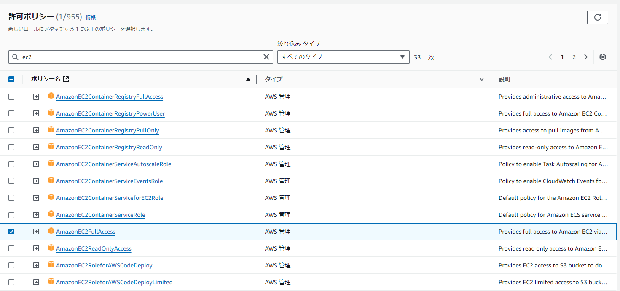Click into the policy search field
620x291 pixels.
pos(141,57)
